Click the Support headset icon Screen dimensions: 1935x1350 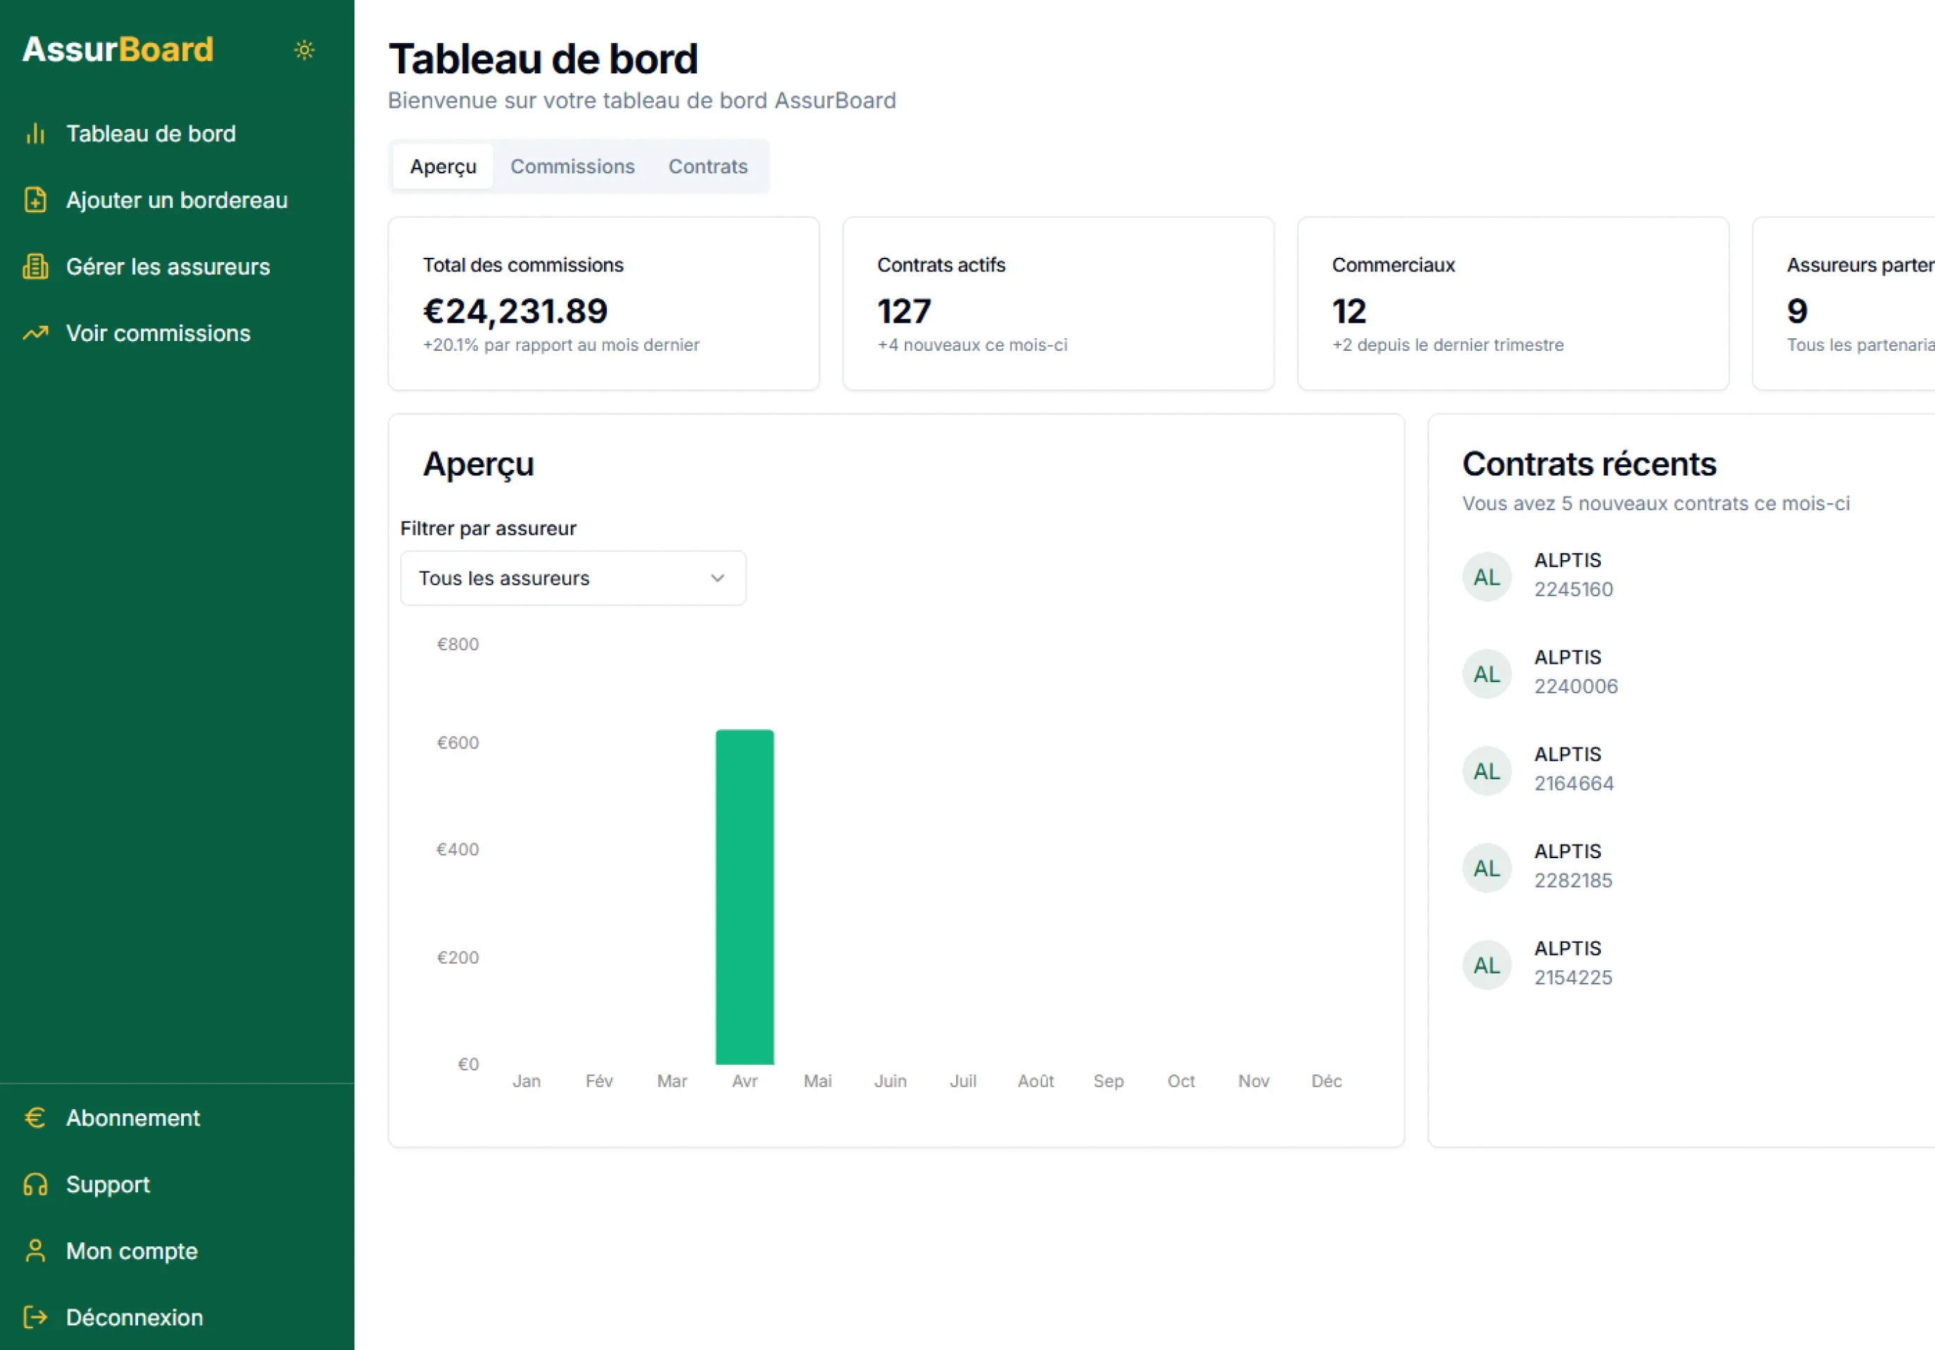pyautogui.click(x=35, y=1184)
